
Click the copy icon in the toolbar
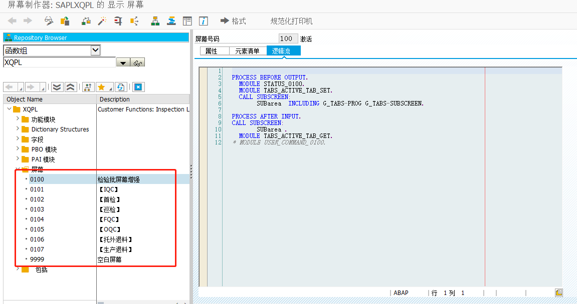[x=65, y=20]
